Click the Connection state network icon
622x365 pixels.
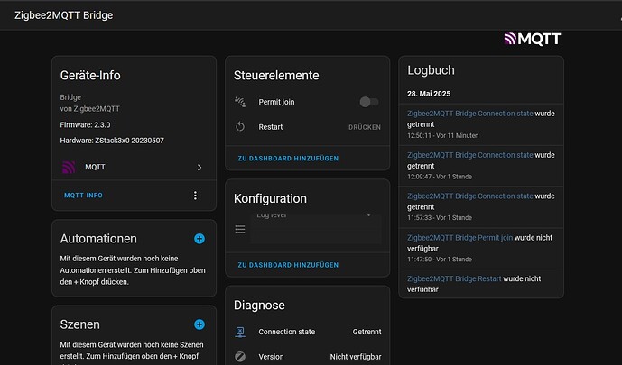pos(240,332)
